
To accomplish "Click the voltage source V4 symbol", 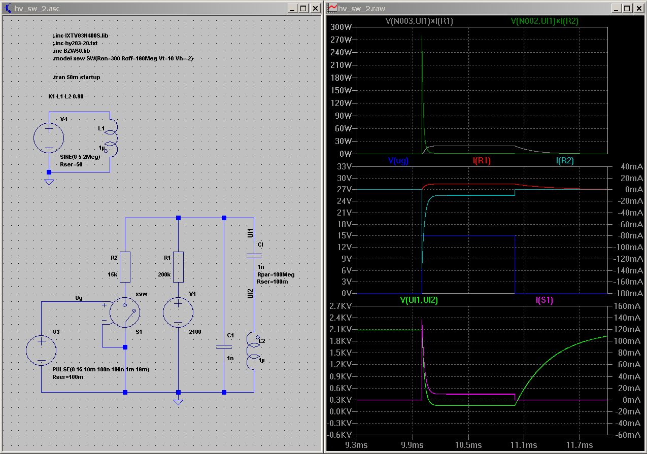I will pos(49,137).
